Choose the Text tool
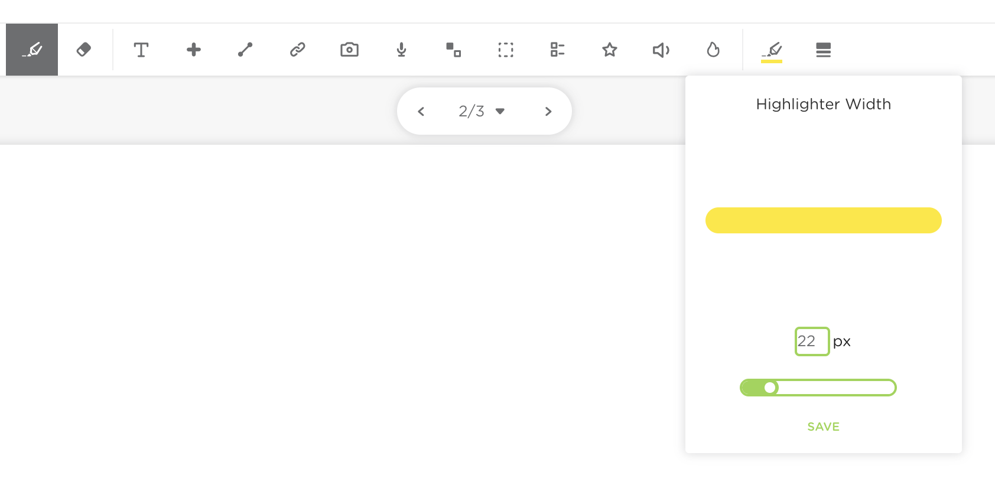The height and width of the screenshot is (488, 995). [x=141, y=50]
